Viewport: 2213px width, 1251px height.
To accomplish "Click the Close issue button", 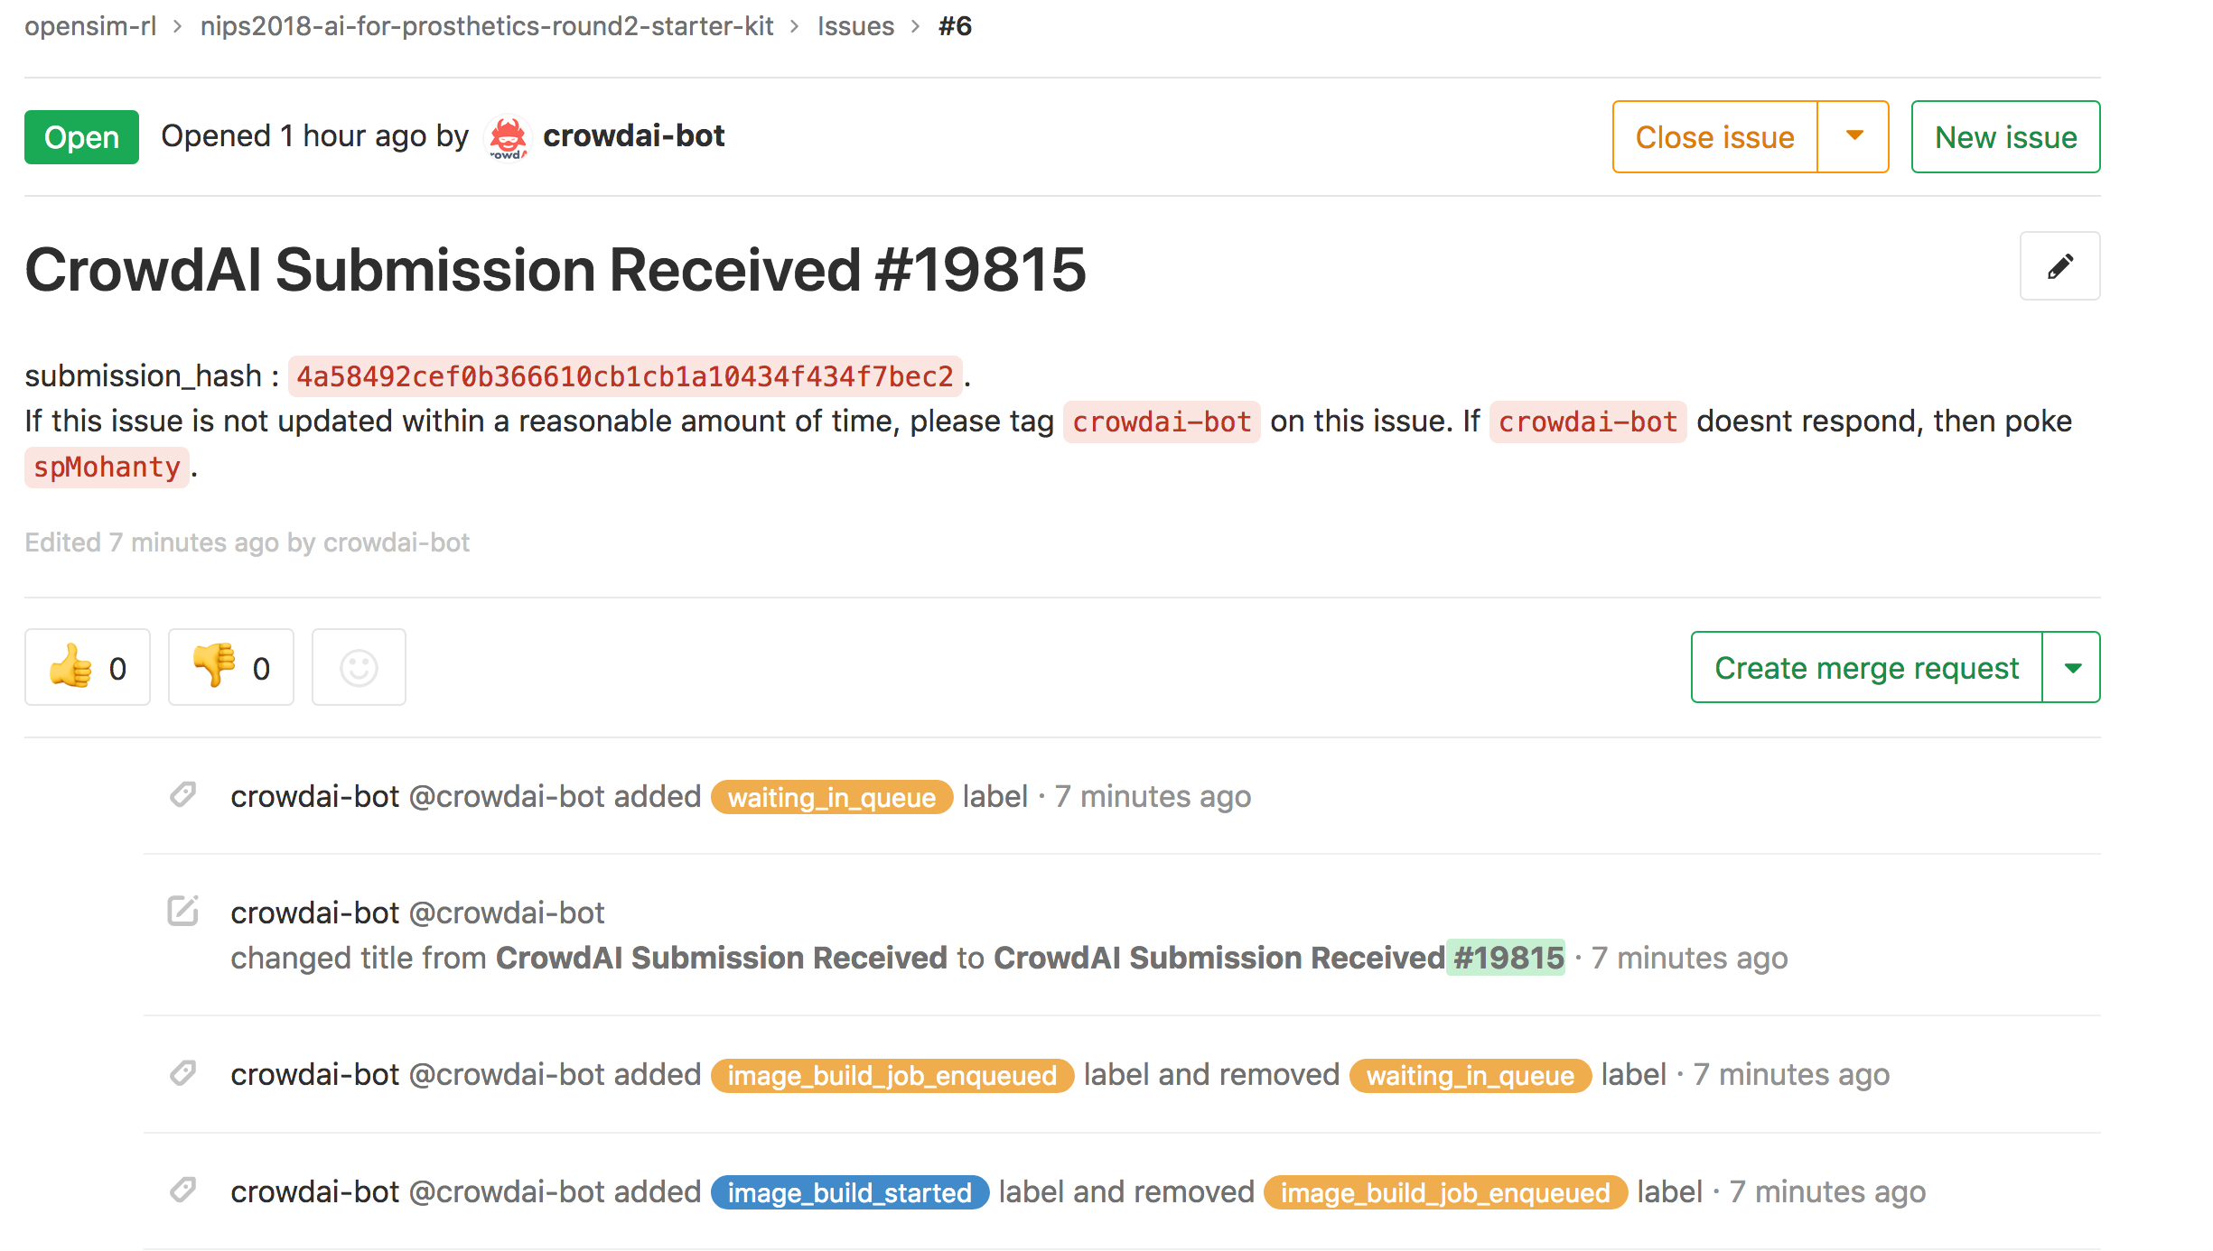I will [1714, 136].
